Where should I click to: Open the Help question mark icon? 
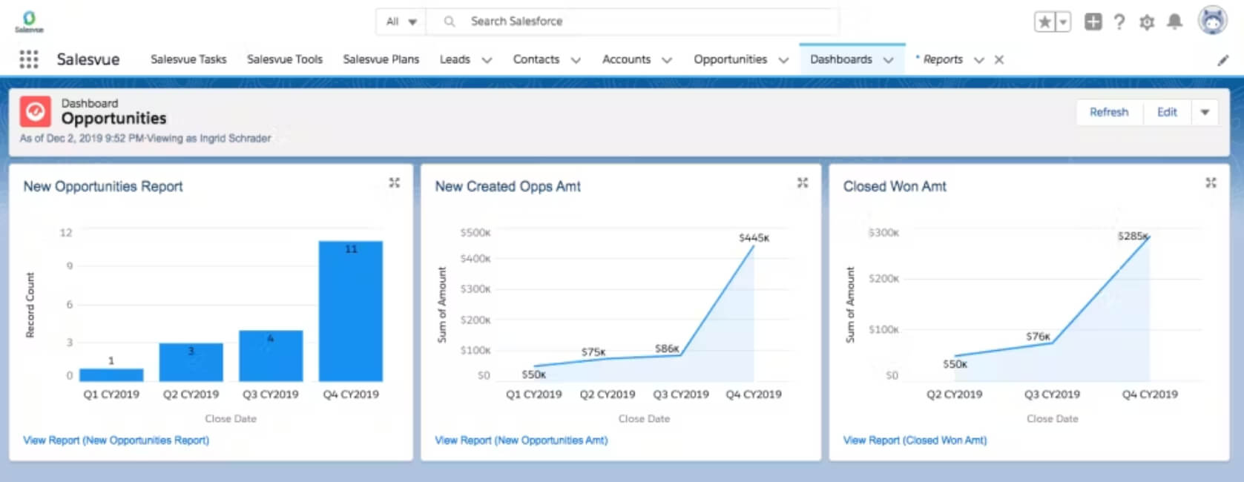click(x=1119, y=22)
